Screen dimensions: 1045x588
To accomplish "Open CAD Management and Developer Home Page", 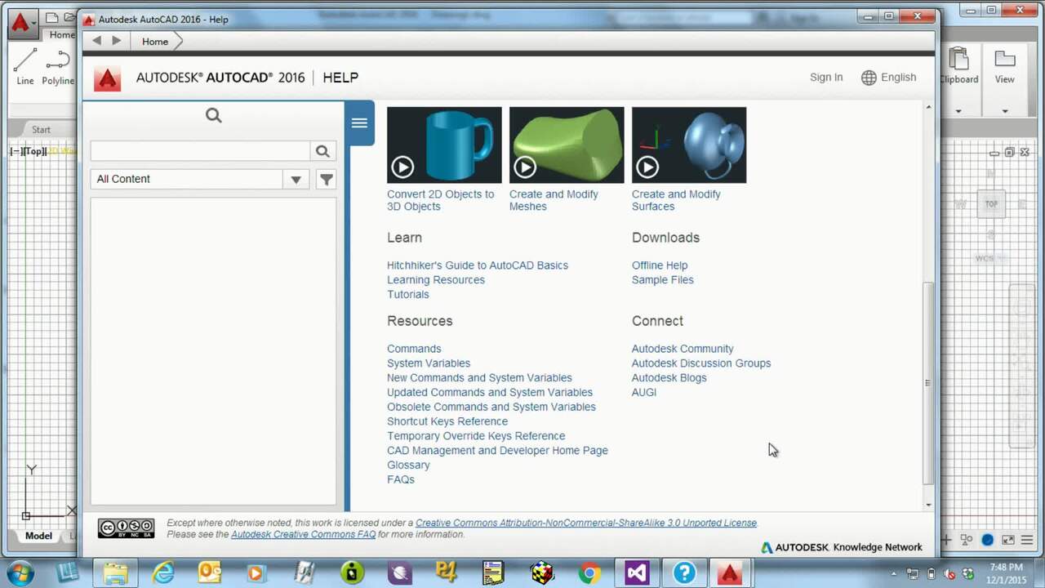I will pyautogui.click(x=497, y=451).
